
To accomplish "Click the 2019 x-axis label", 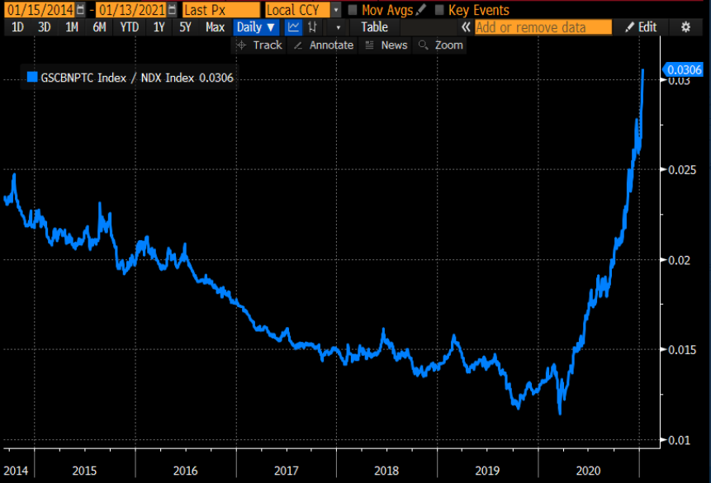I will point(487,471).
